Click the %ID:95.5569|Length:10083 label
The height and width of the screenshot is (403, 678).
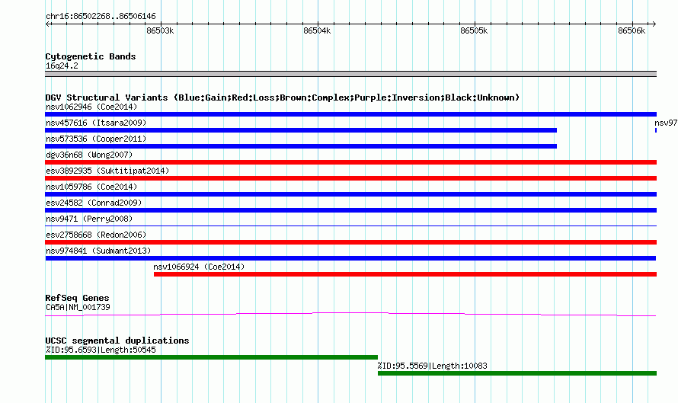click(433, 366)
